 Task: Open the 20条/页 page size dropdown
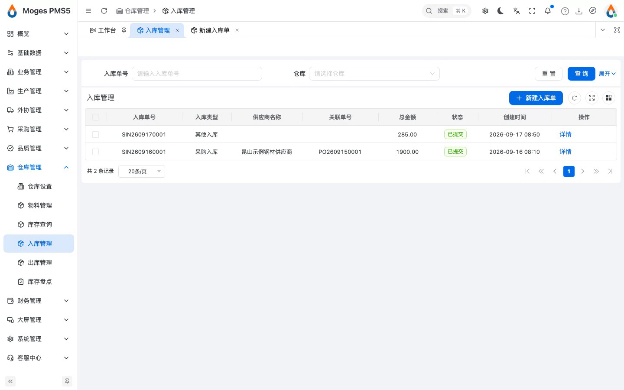(142, 171)
